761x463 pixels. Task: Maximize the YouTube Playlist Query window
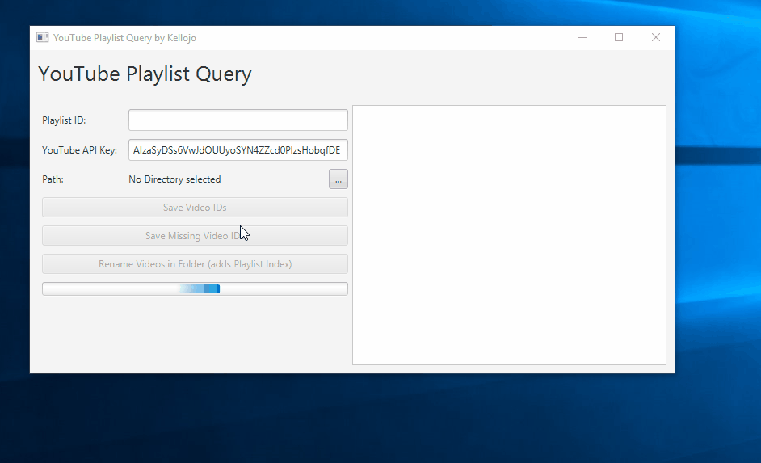pyautogui.click(x=619, y=37)
